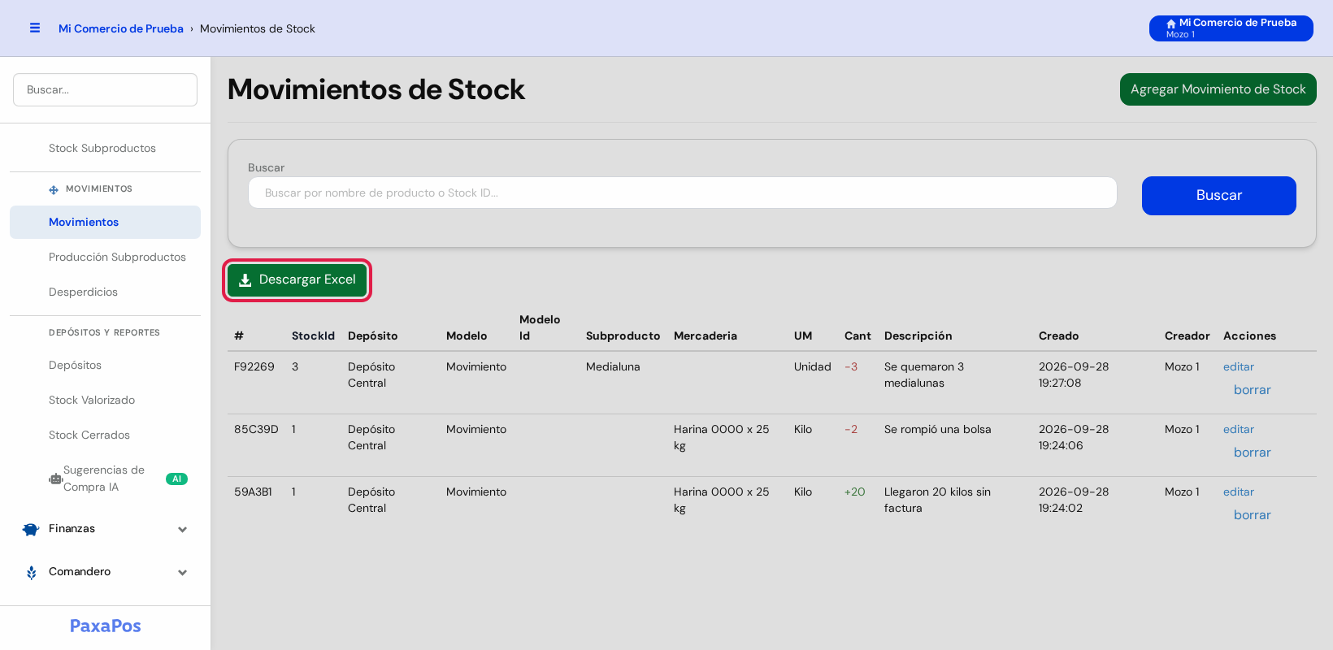Expand the Finanzas chevron
The height and width of the screenshot is (650, 1333).
coord(183,529)
